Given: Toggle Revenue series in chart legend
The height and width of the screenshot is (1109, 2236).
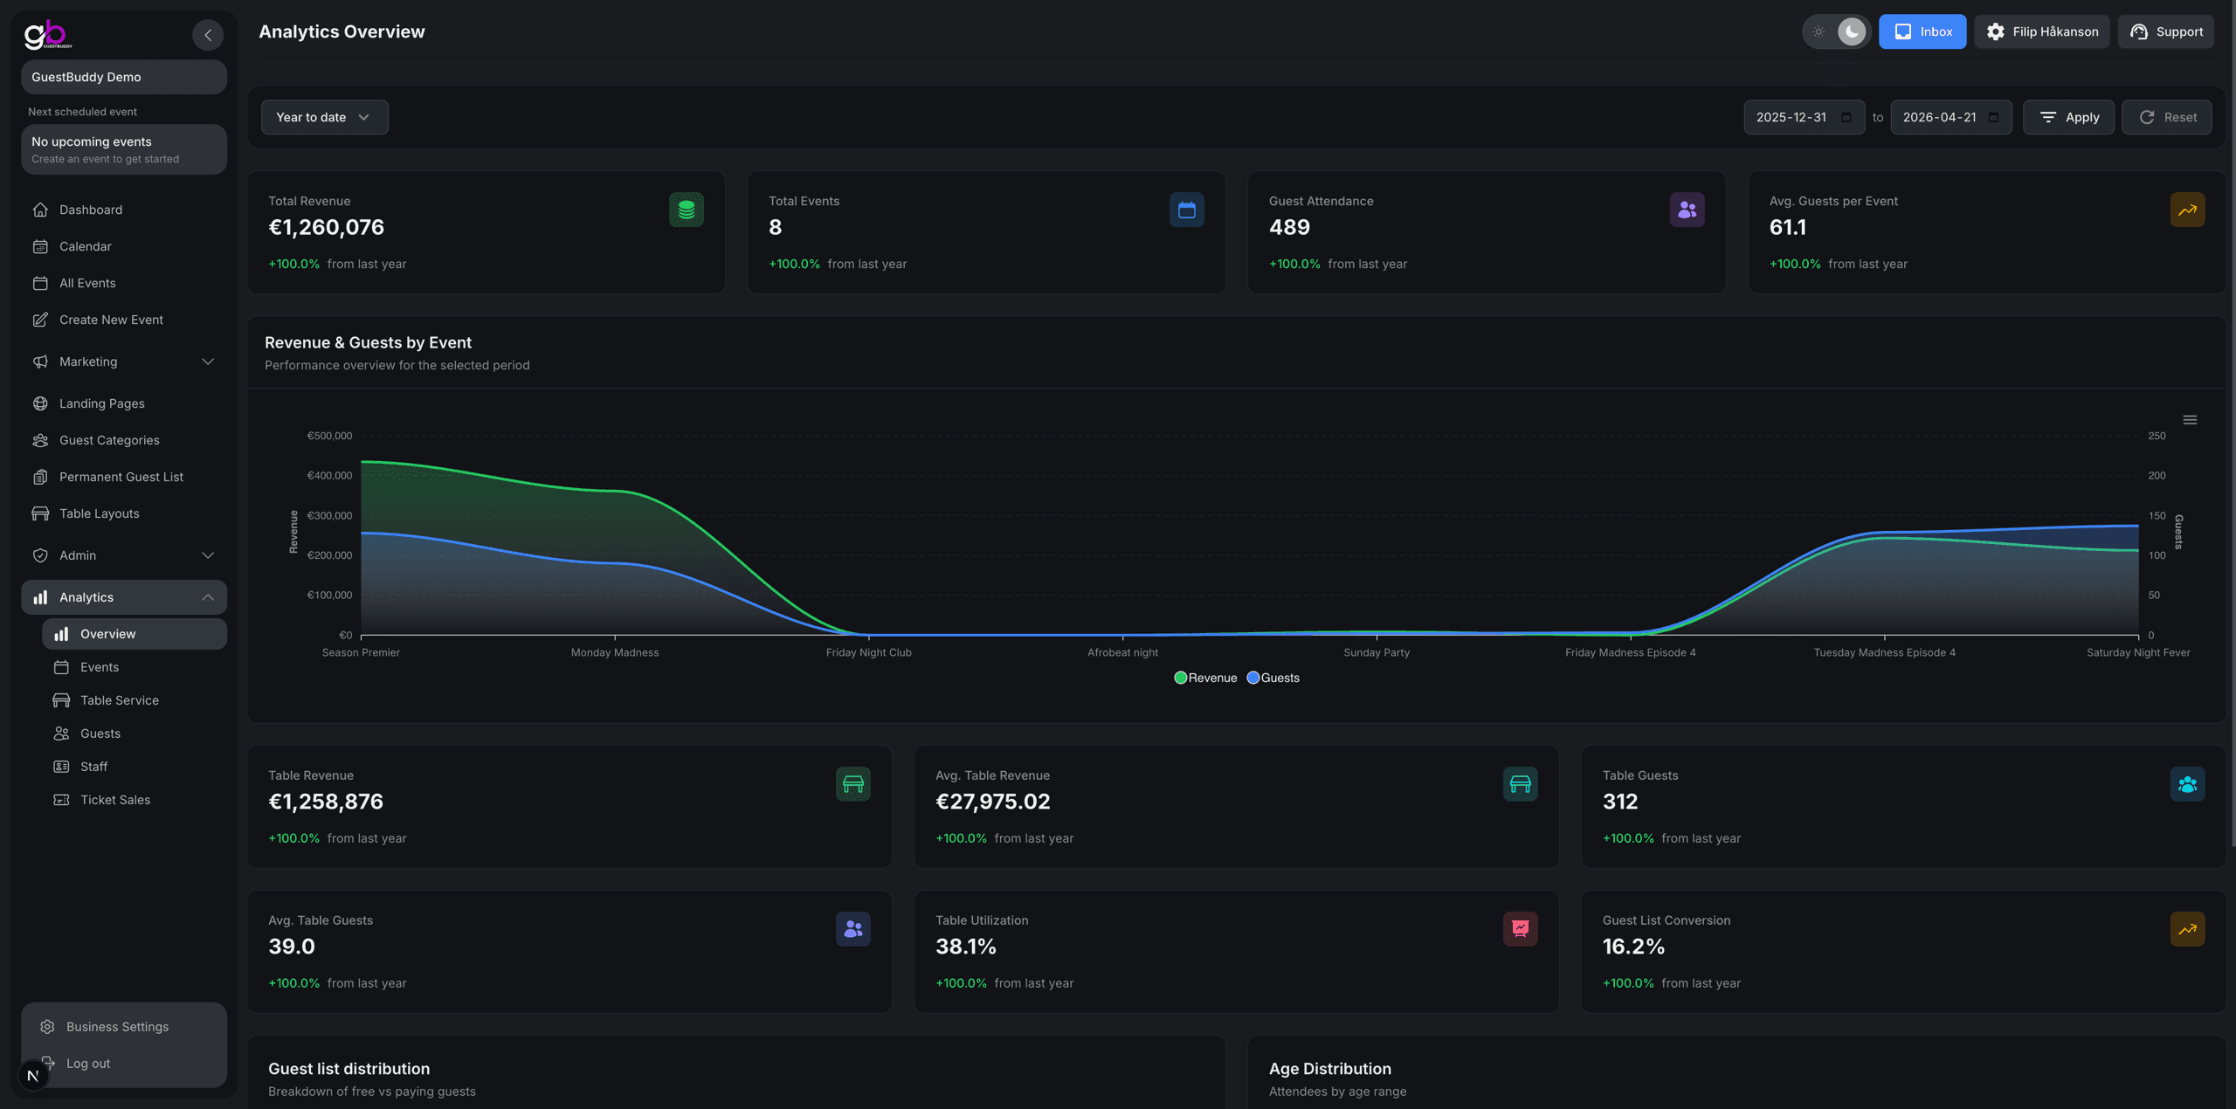Looking at the screenshot, I should tap(1205, 678).
